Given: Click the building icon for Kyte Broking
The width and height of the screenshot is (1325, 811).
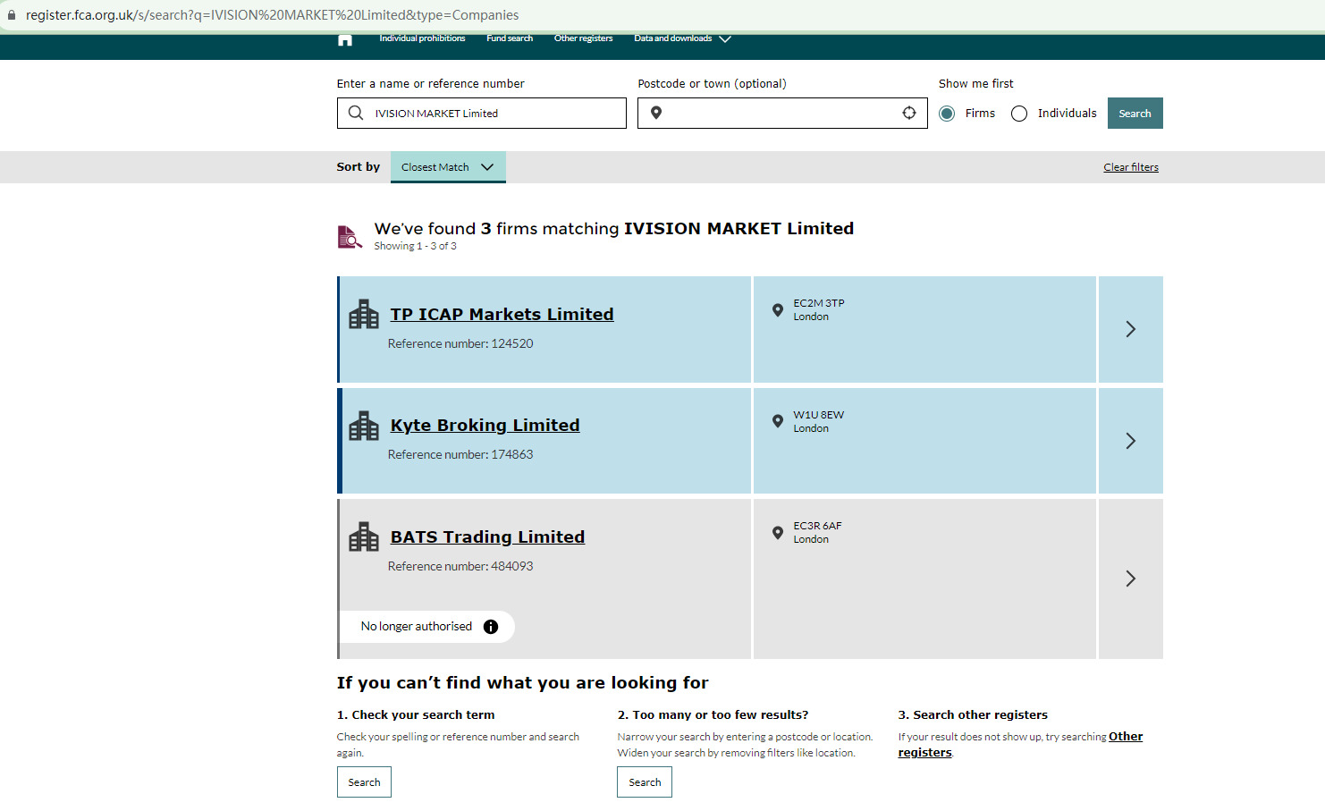Looking at the screenshot, I should 364,426.
